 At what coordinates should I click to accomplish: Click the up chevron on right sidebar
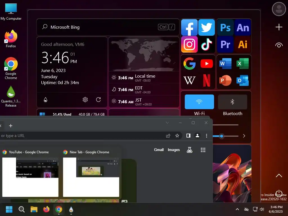[279, 175]
